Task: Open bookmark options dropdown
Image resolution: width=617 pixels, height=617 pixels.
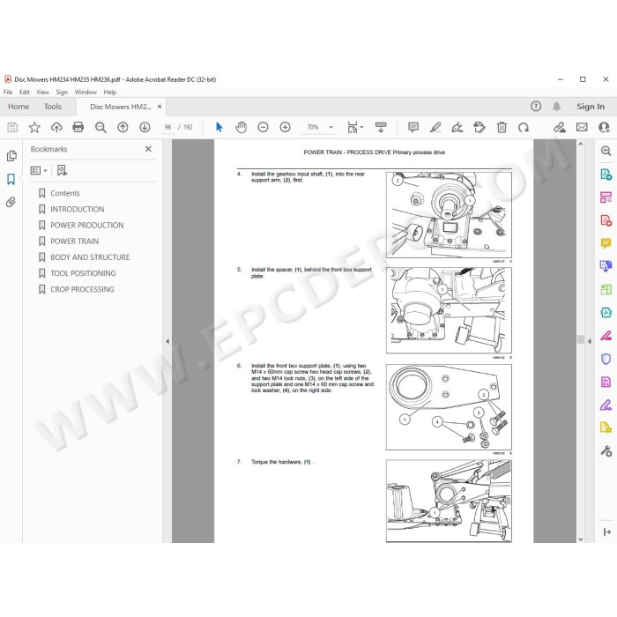Action: click(x=39, y=170)
